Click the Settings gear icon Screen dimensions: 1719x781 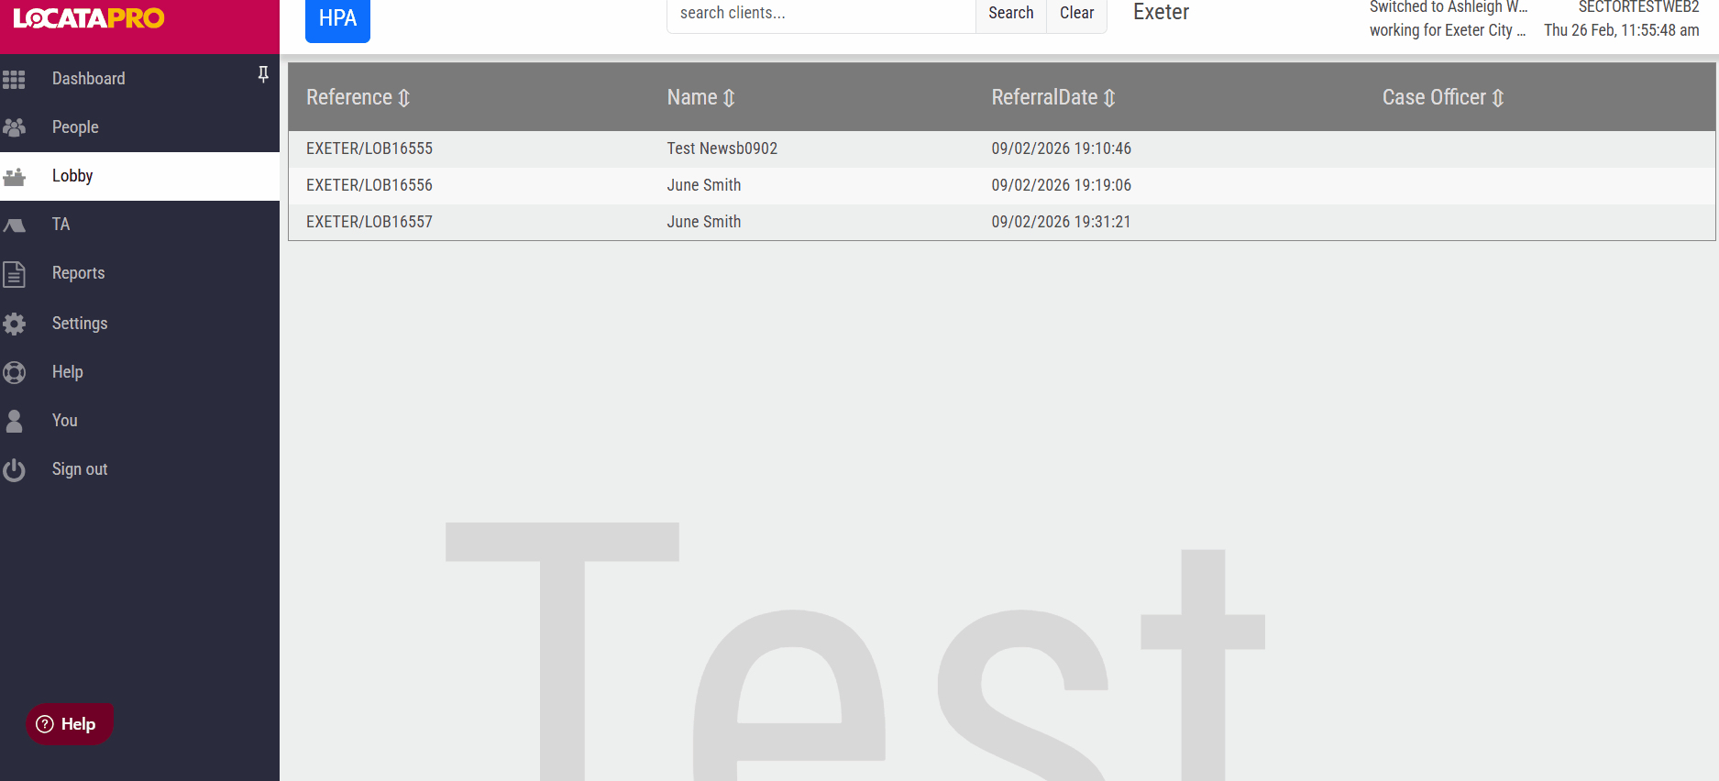(14, 324)
